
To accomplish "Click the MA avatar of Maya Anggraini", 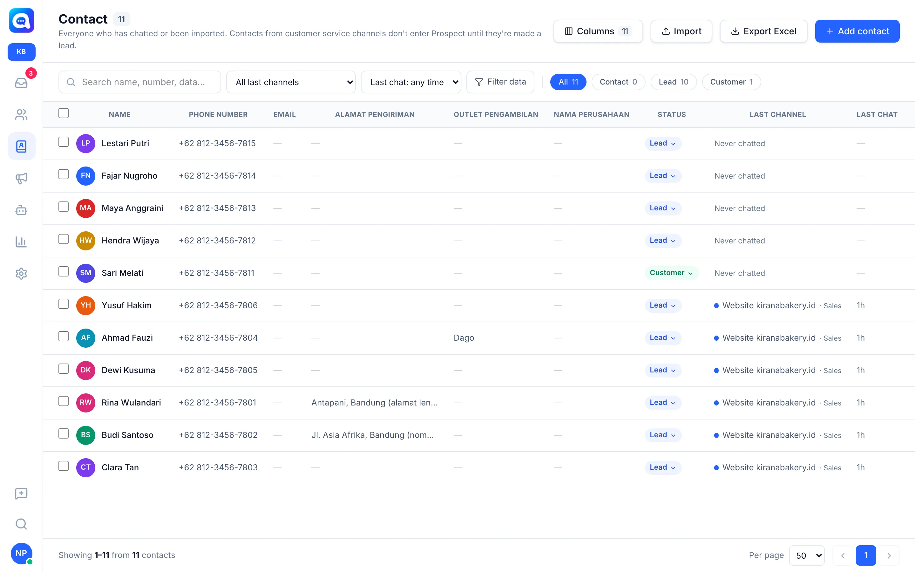I will click(x=85, y=208).
